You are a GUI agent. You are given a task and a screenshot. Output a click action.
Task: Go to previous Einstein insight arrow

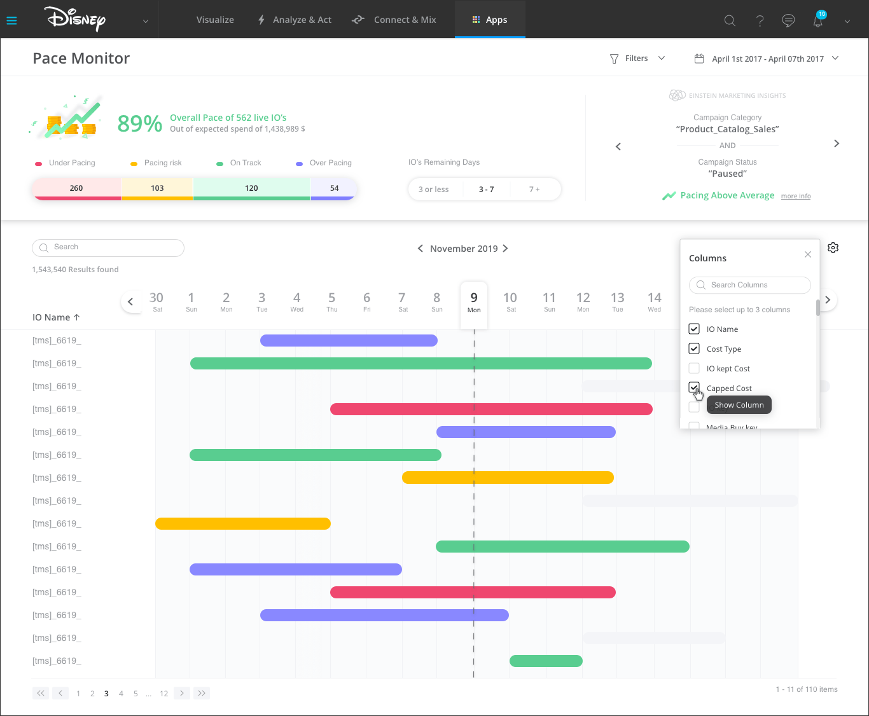(618, 147)
